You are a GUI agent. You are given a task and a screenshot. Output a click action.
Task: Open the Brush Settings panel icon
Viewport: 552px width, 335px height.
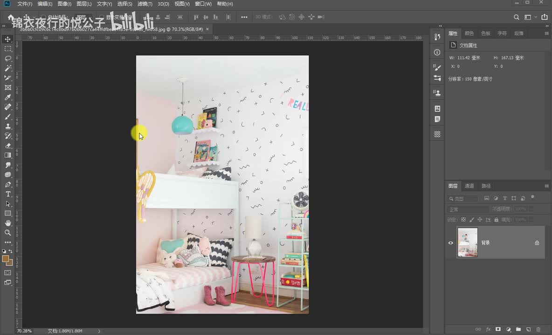437,67
